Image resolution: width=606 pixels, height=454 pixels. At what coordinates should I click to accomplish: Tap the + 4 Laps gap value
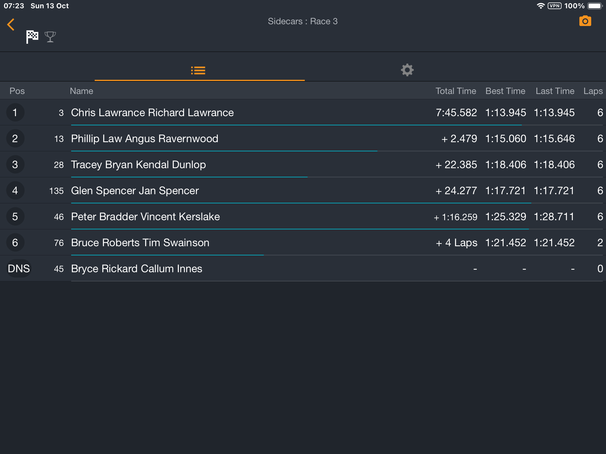coord(457,243)
